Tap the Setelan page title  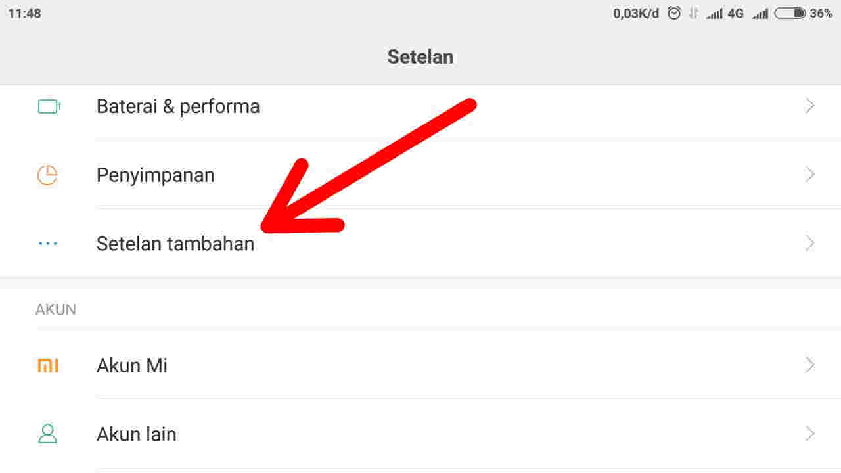420,56
